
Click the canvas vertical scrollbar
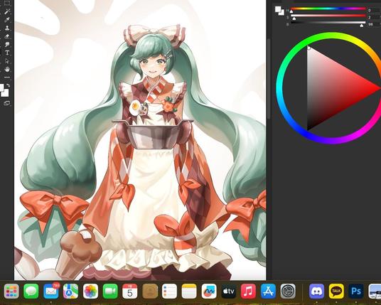(269, 79)
